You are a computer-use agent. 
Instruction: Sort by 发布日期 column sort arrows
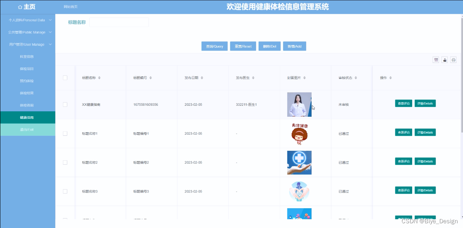[202, 78]
